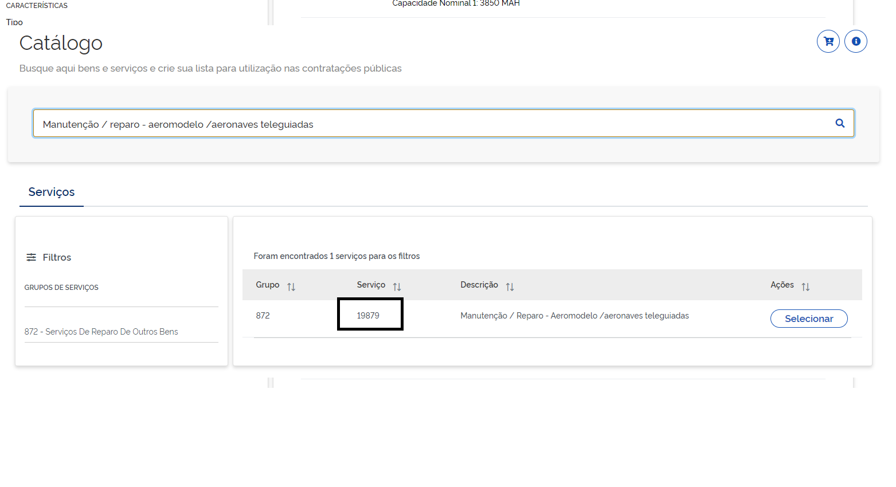
Task: Click CARACTERÍSTICAS label in background page
Action: (37, 6)
